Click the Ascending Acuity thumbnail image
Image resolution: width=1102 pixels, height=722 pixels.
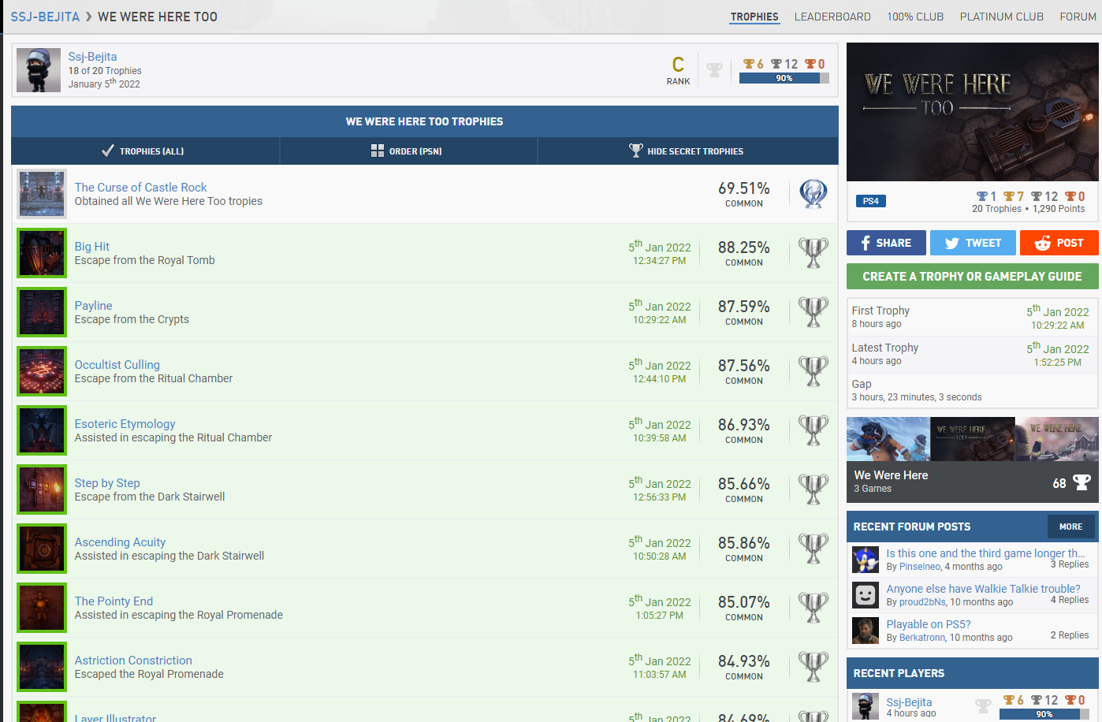pos(42,549)
